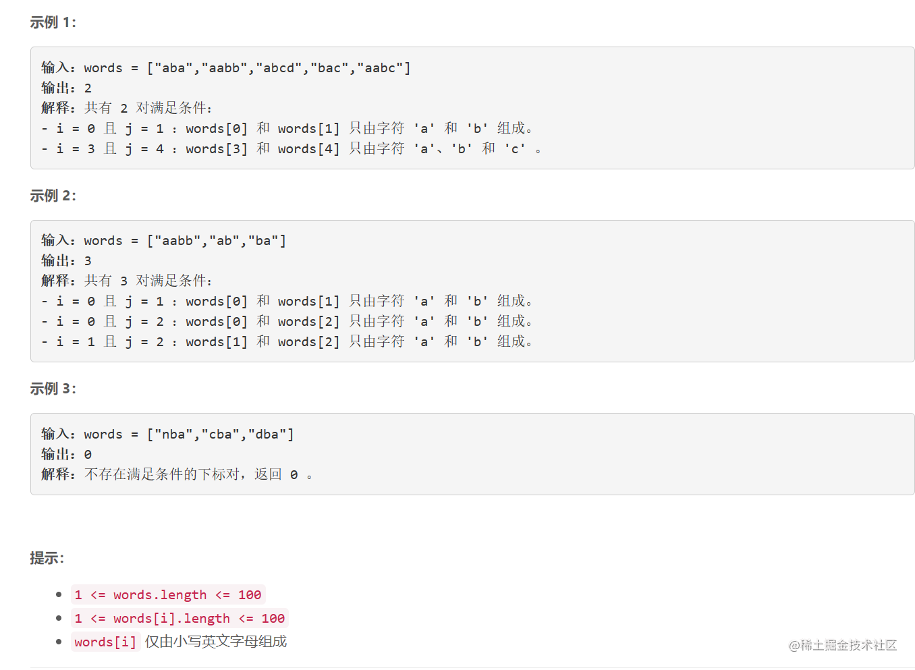Click the words[i] code tag in last bullet

[x=105, y=642]
